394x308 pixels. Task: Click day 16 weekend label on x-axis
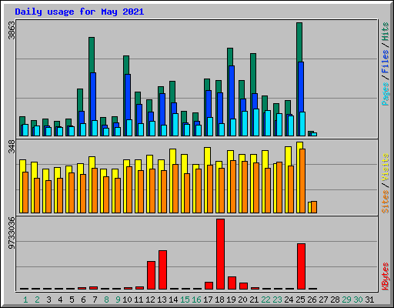tap(196, 300)
